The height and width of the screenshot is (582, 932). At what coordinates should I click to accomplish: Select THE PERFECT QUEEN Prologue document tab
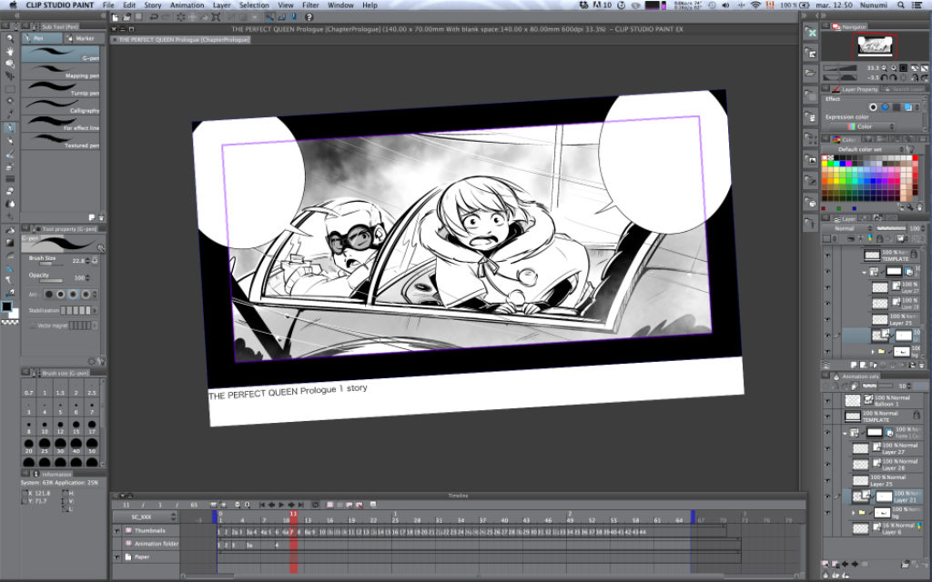(x=181, y=40)
